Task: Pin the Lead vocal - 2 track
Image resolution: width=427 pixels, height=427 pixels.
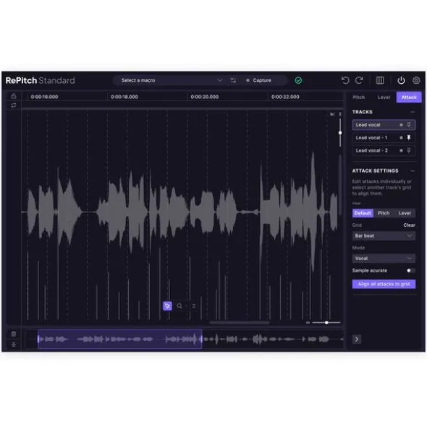Action: [409, 150]
